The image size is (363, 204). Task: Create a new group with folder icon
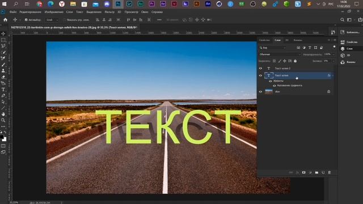(x=316, y=172)
